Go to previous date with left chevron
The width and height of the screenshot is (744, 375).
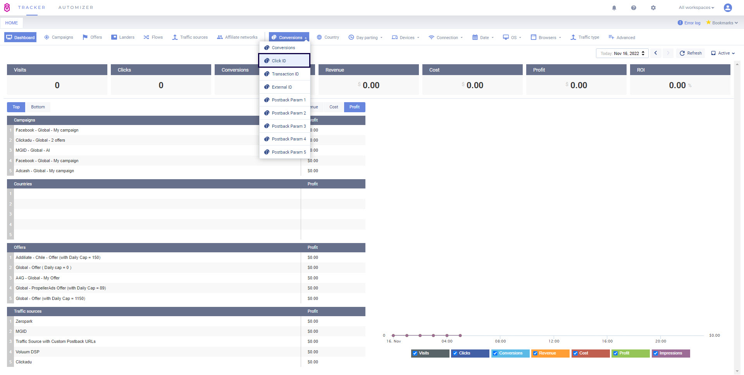coord(656,53)
